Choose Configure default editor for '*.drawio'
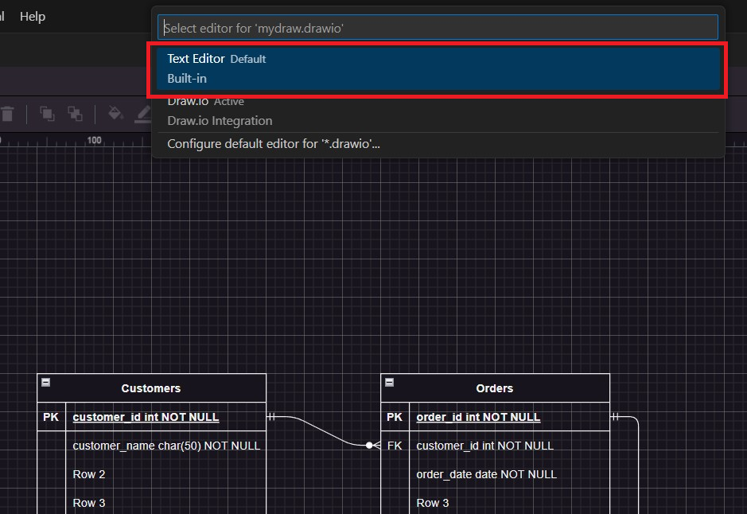 (273, 143)
